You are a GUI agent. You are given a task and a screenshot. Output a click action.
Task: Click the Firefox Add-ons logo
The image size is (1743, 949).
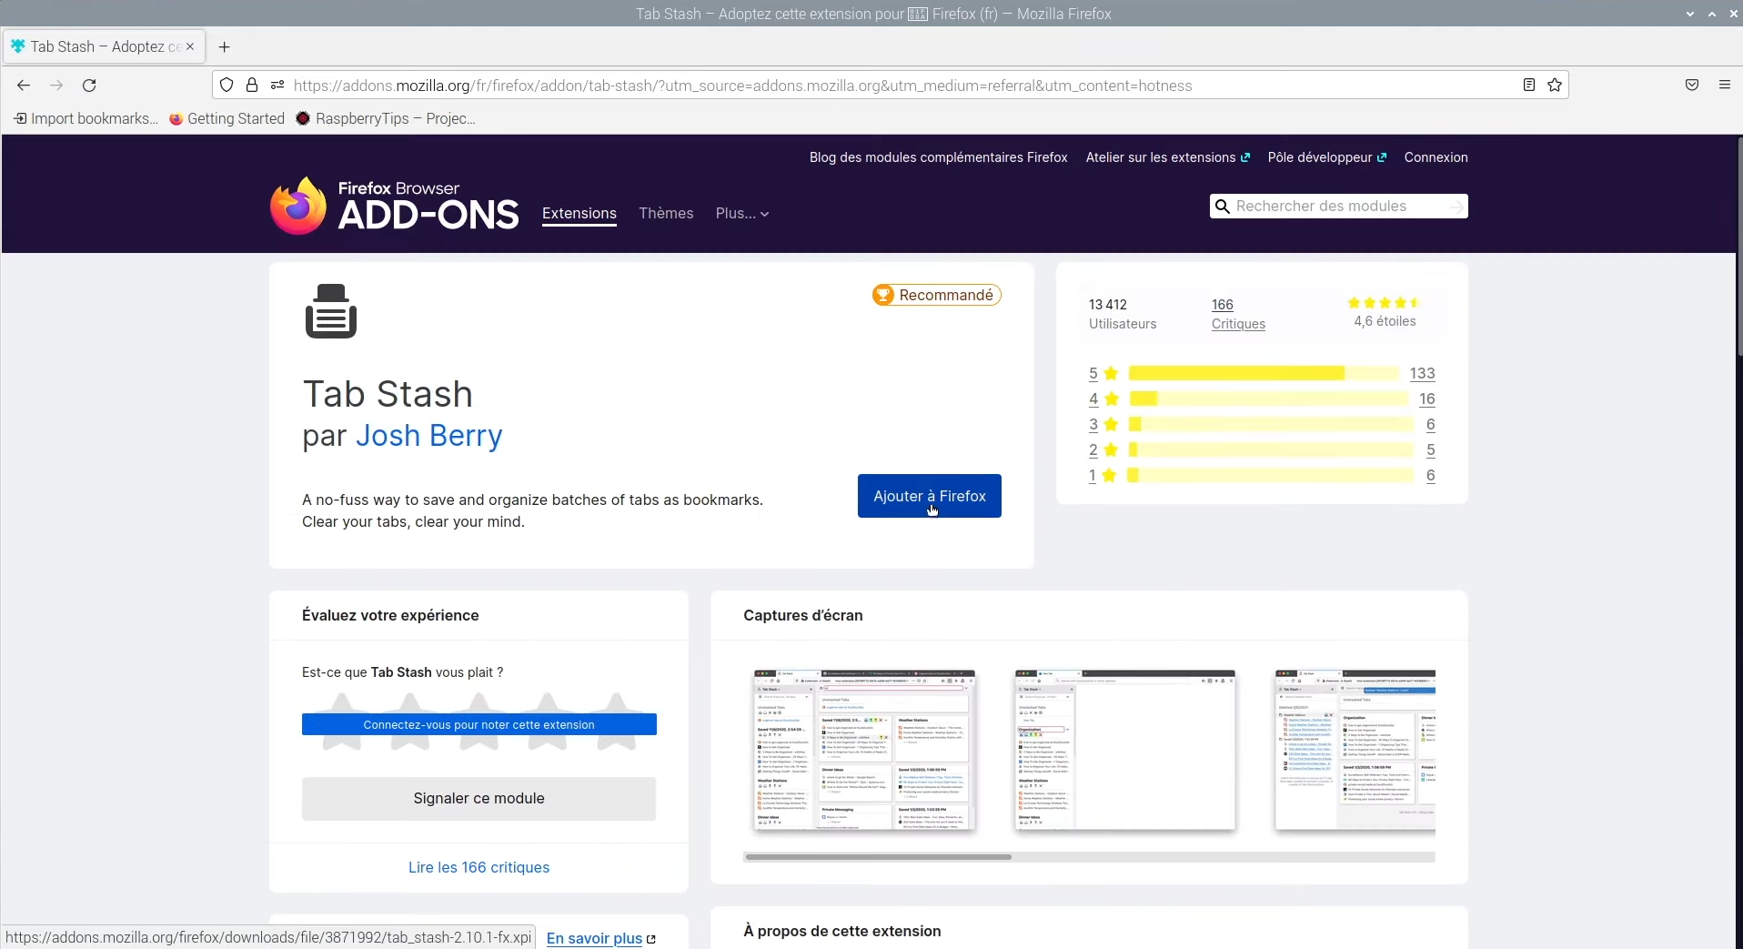[394, 206]
